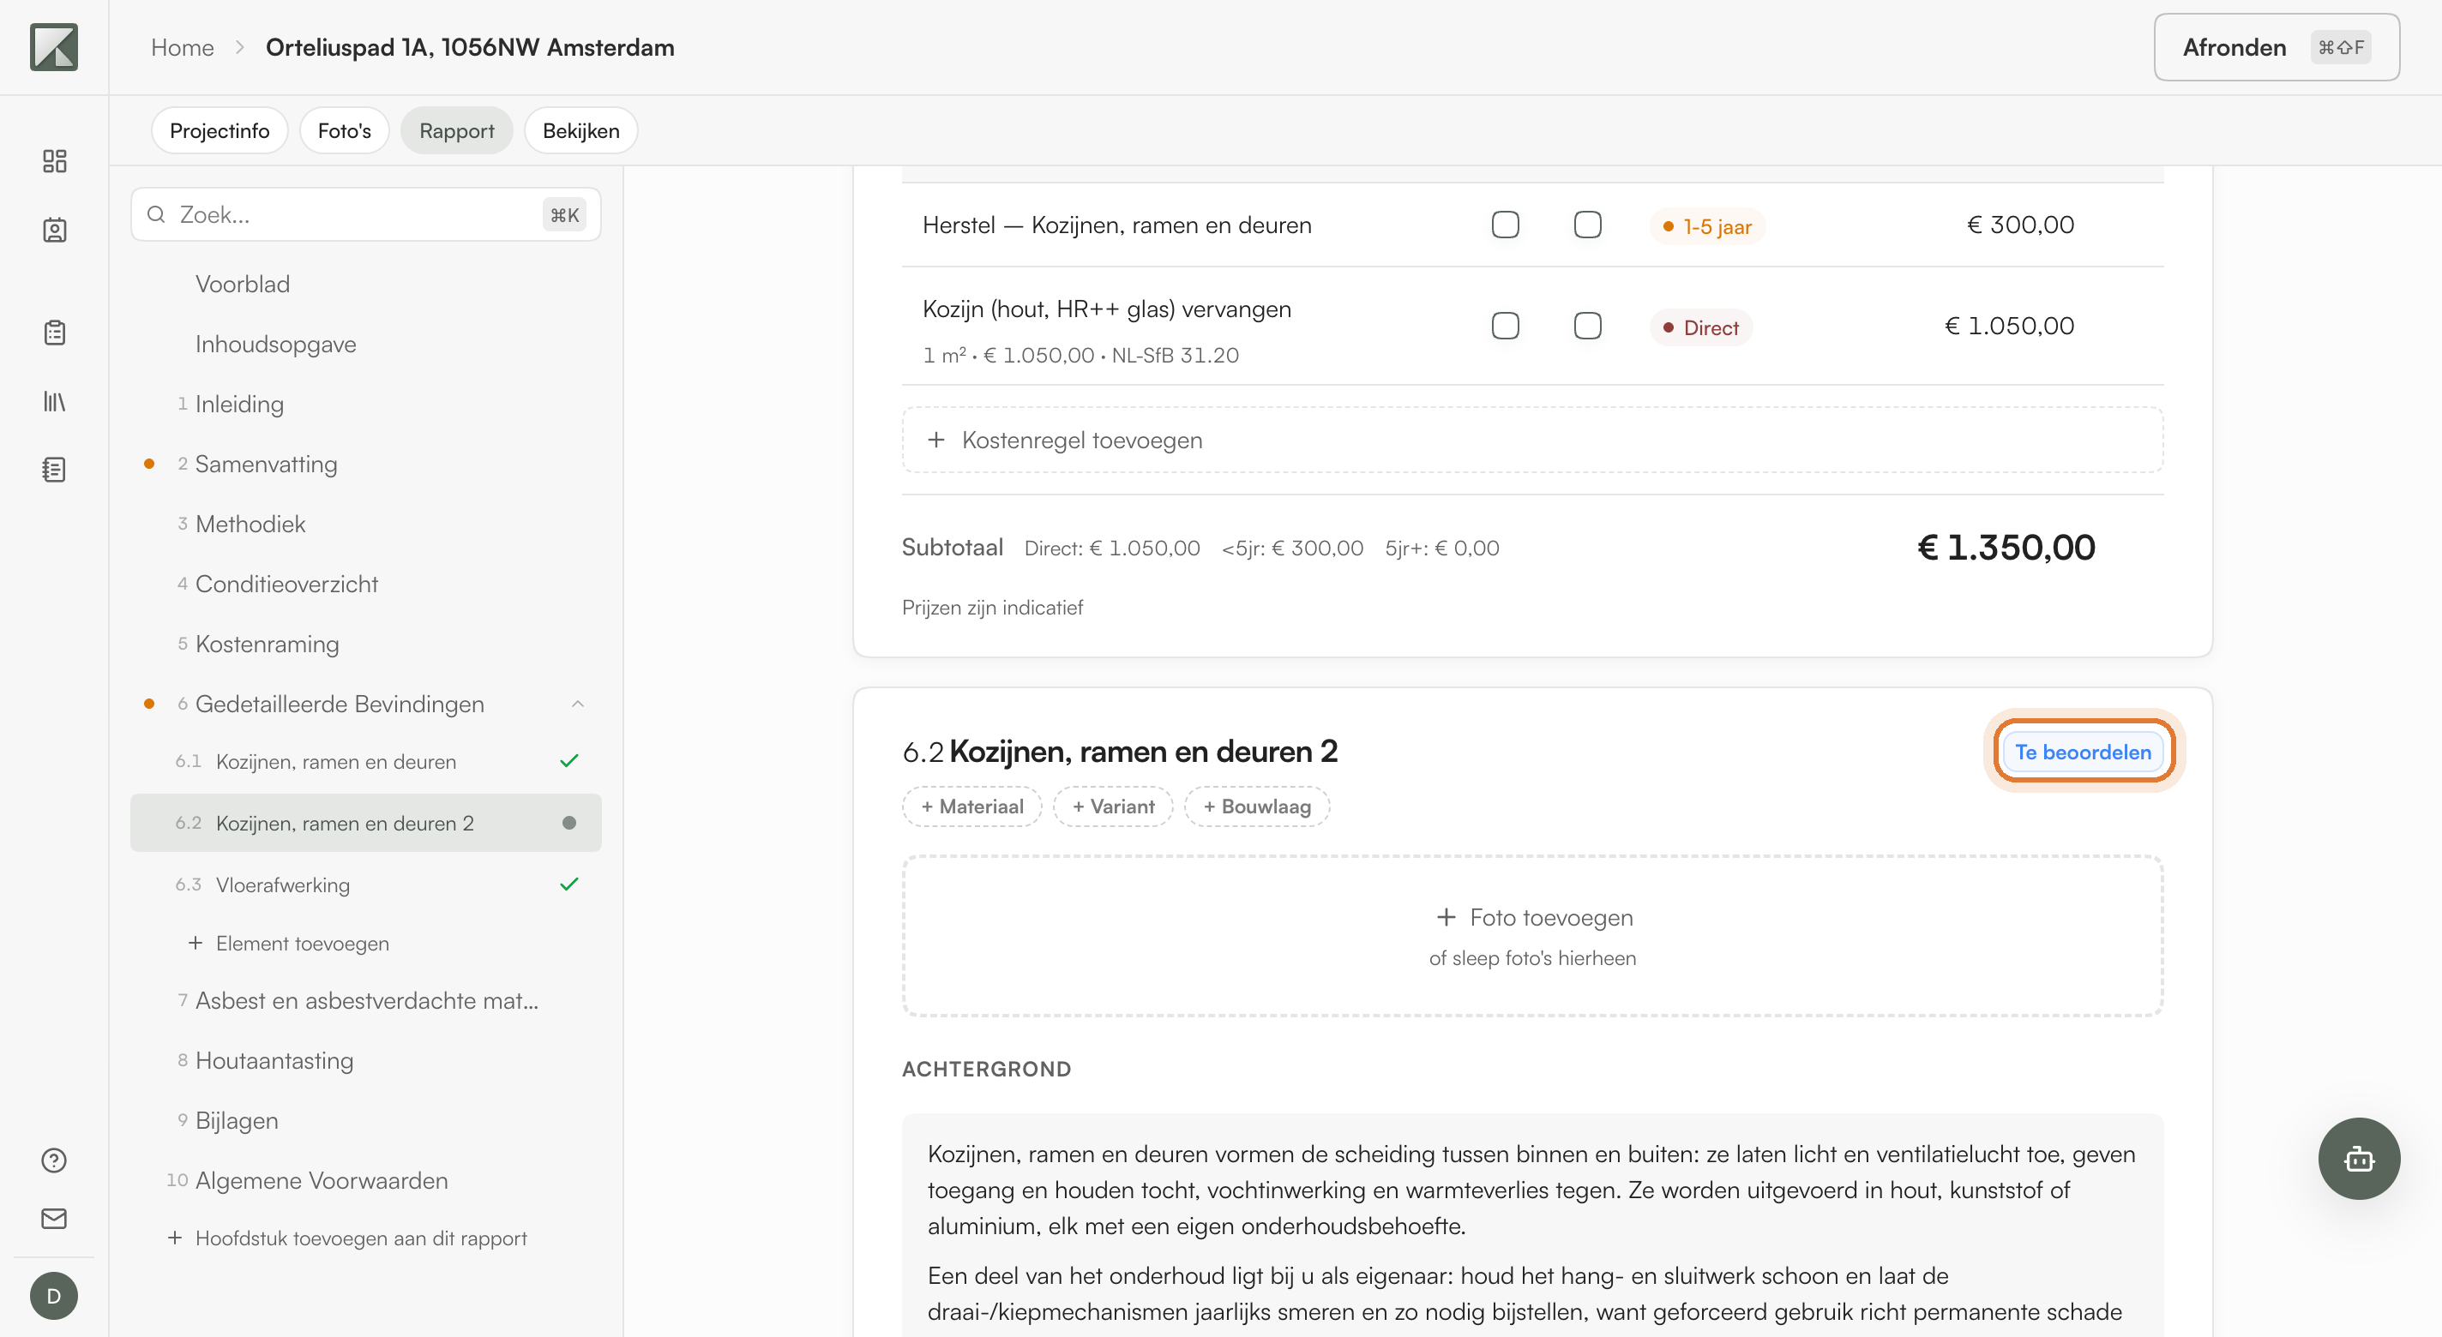Open the help question mark icon
Viewport: 2442px width, 1337px height.
click(x=54, y=1160)
